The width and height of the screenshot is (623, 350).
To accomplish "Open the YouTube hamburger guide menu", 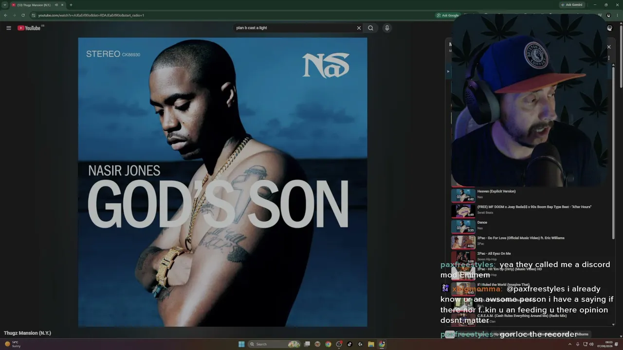I will tap(9, 28).
